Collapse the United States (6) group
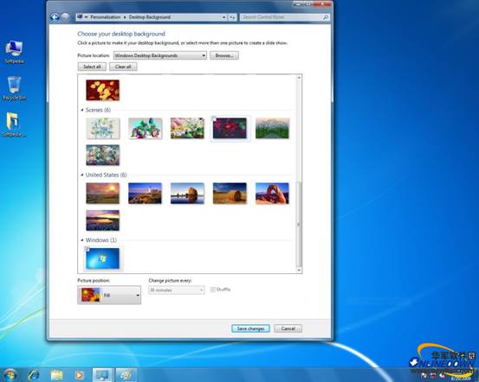Viewport: 479px width, 382px height. point(82,175)
